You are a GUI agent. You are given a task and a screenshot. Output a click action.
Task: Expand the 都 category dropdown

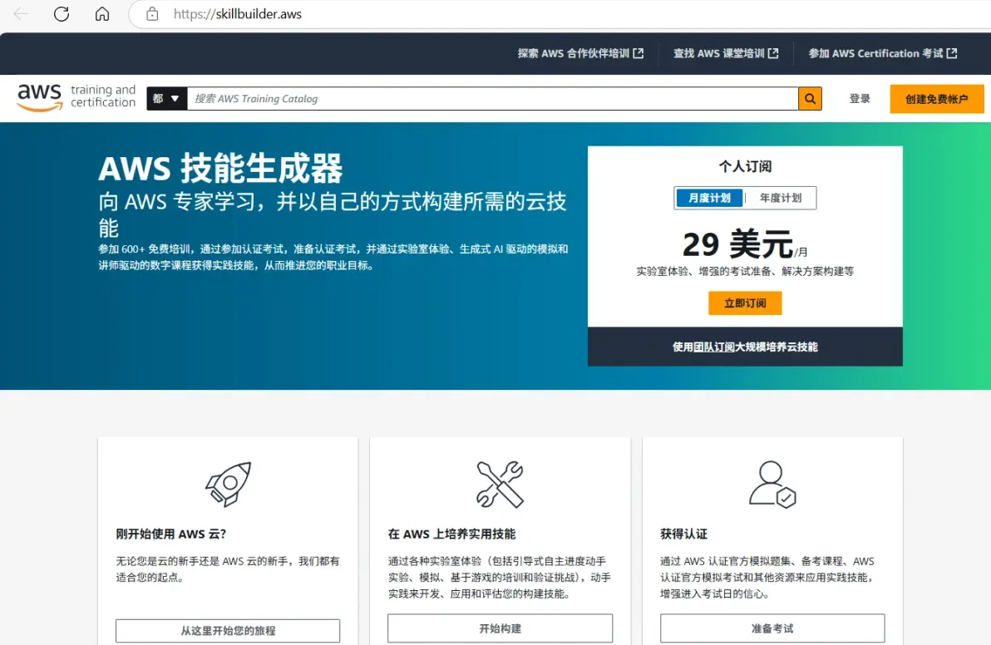pos(167,99)
